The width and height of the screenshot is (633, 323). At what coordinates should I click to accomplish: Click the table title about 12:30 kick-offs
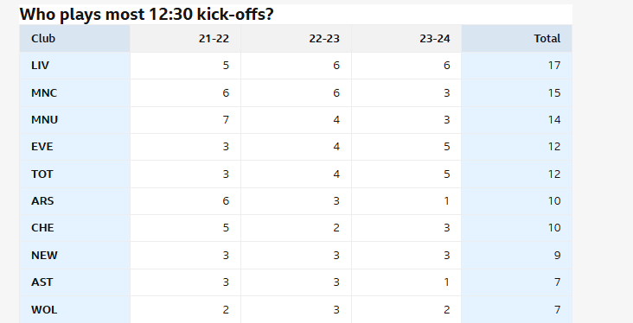tap(146, 15)
